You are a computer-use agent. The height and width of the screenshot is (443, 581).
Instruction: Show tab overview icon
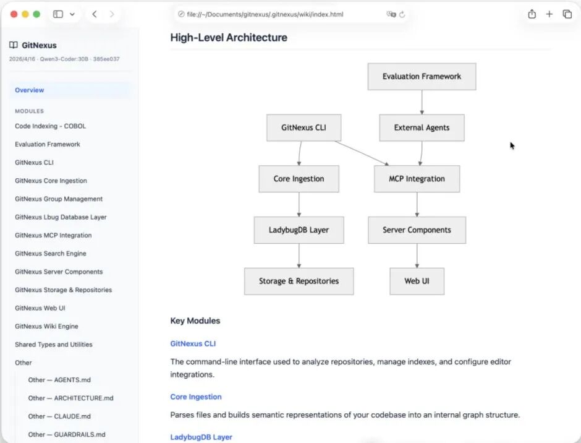[x=567, y=14]
